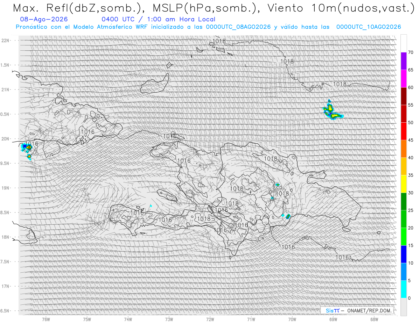420x324 pixels.
Task: Click the "73W" longitude axis label
Action: click(x=169, y=319)
